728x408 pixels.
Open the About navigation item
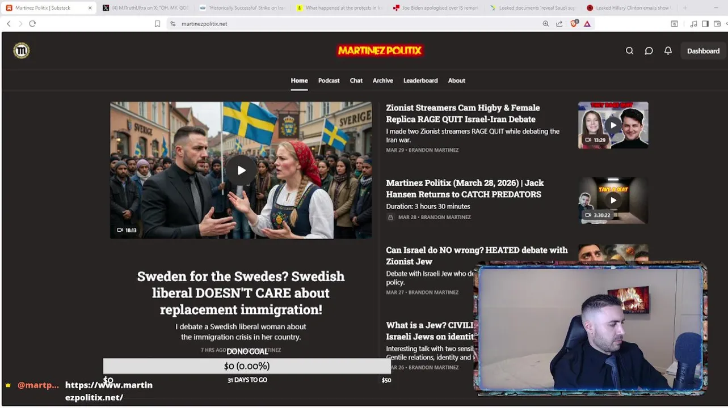(x=456, y=80)
